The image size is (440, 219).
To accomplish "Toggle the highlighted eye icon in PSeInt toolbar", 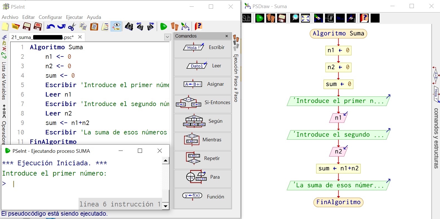I will click(116, 26).
